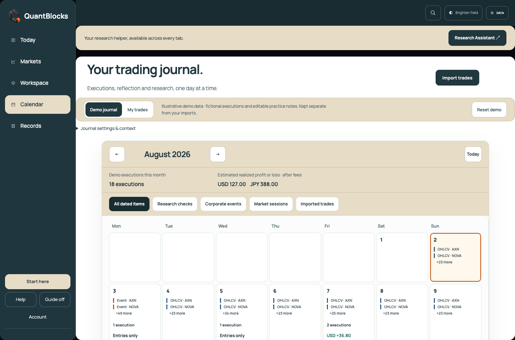Open OHLCV · NOVA entry on August 5
This screenshot has width=515, height=340.
click(x=235, y=307)
